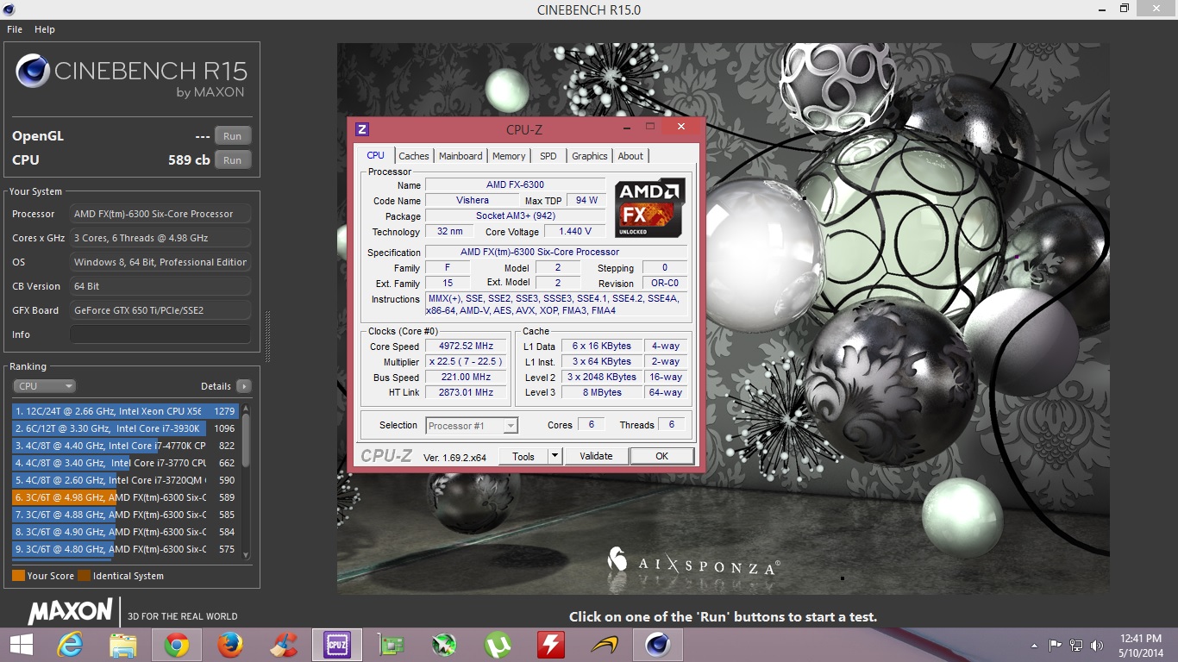Click the CPU-Z purple Z title icon
The height and width of the screenshot is (662, 1178).
tap(362, 129)
